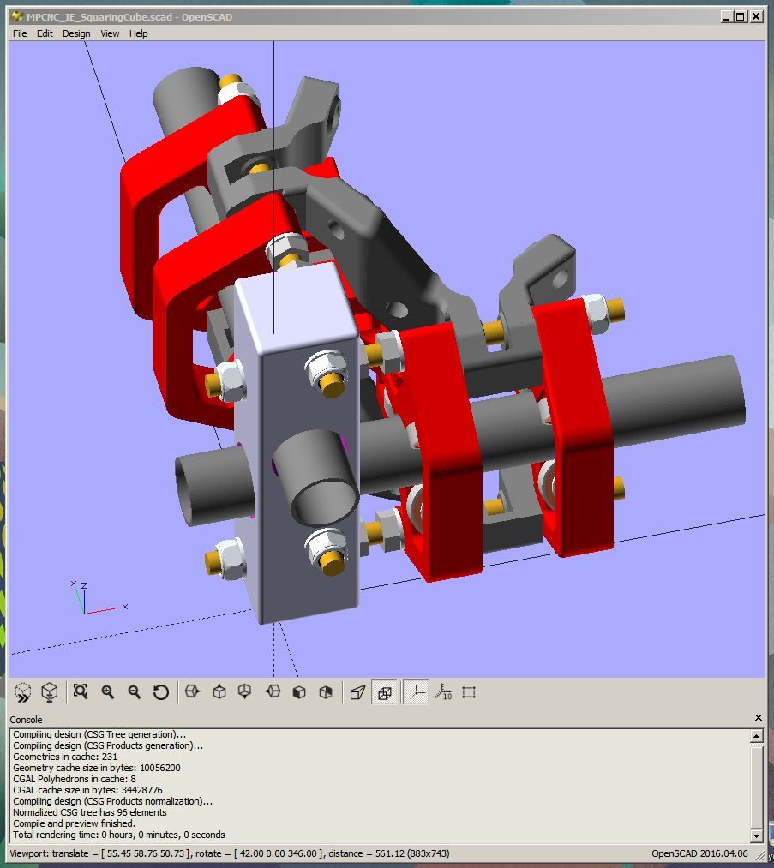Select the Orthogonal projection icon
Image resolution: width=774 pixels, height=868 pixels.
pos(384,692)
